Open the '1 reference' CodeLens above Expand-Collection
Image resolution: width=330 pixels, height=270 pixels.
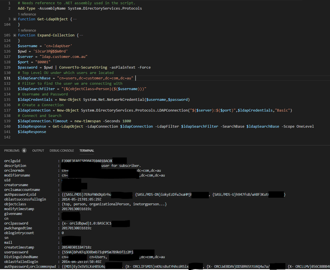[x=27, y=30]
